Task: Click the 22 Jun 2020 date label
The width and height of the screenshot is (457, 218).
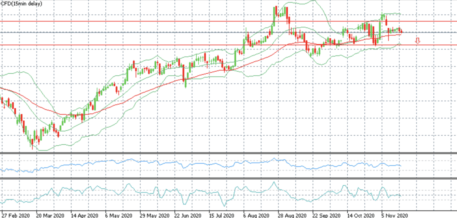Action: [189, 216]
